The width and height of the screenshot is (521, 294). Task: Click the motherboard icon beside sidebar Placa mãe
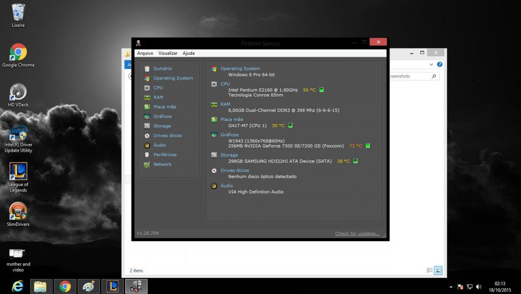(147, 107)
